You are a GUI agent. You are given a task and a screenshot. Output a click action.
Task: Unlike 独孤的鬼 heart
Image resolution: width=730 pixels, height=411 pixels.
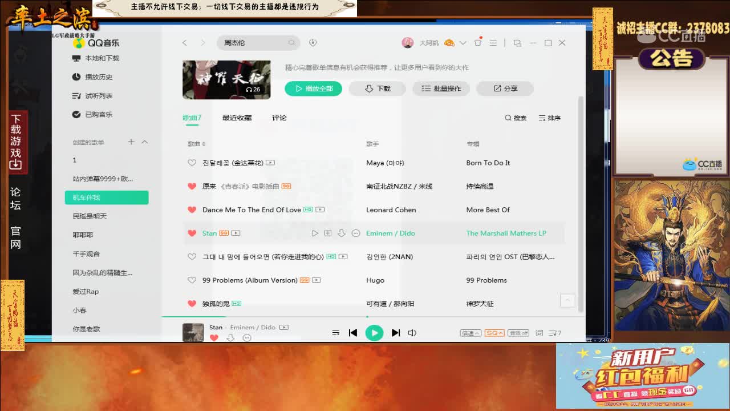pos(192,303)
